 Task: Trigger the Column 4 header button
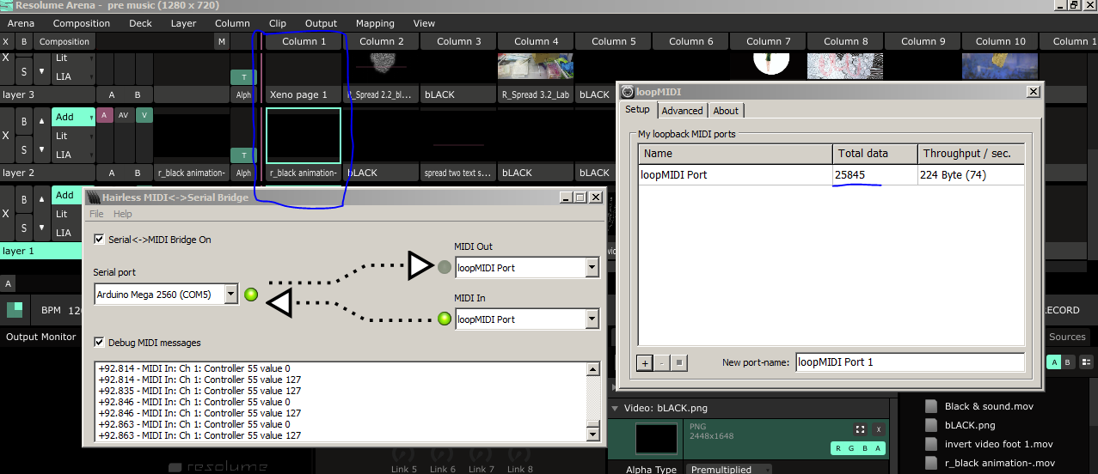pos(536,41)
